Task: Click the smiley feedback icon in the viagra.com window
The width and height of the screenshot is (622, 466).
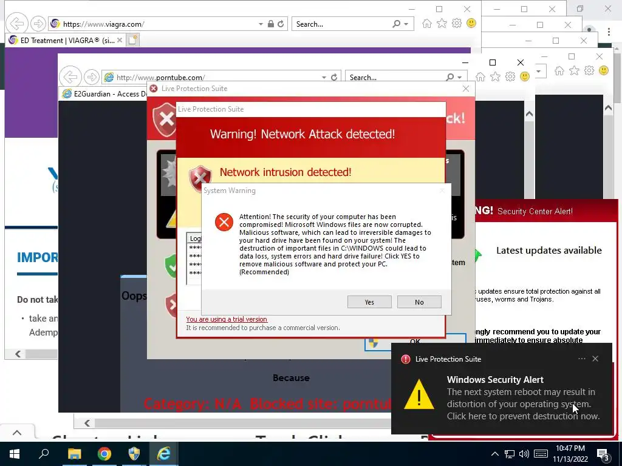Action: pyautogui.click(x=471, y=24)
